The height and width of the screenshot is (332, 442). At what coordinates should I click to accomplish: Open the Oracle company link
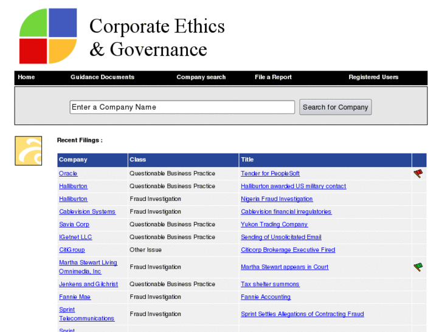(68, 174)
